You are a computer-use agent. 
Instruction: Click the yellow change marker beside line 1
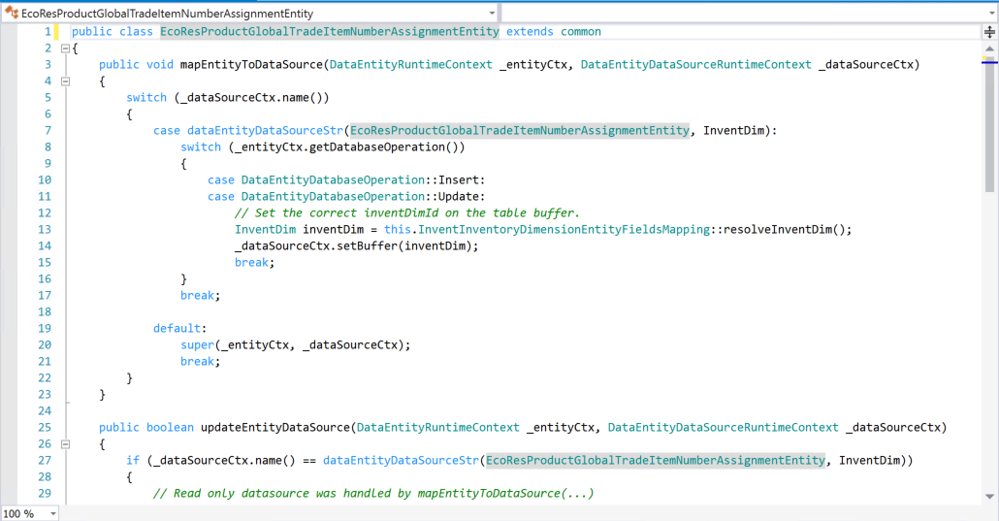click(x=56, y=32)
